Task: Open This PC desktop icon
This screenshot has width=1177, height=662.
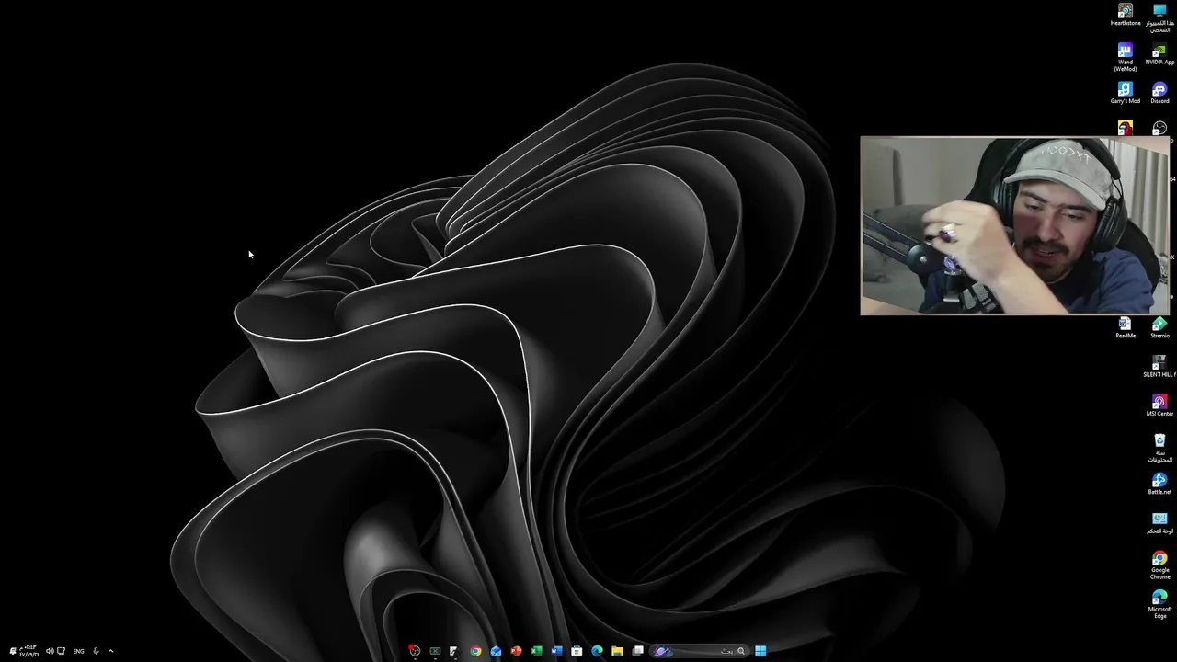Action: tap(1160, 17)
